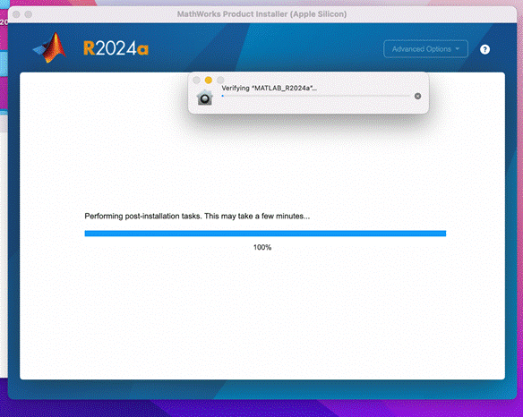Minimize the Verifying dialog with the yellow button

(209, 80)
